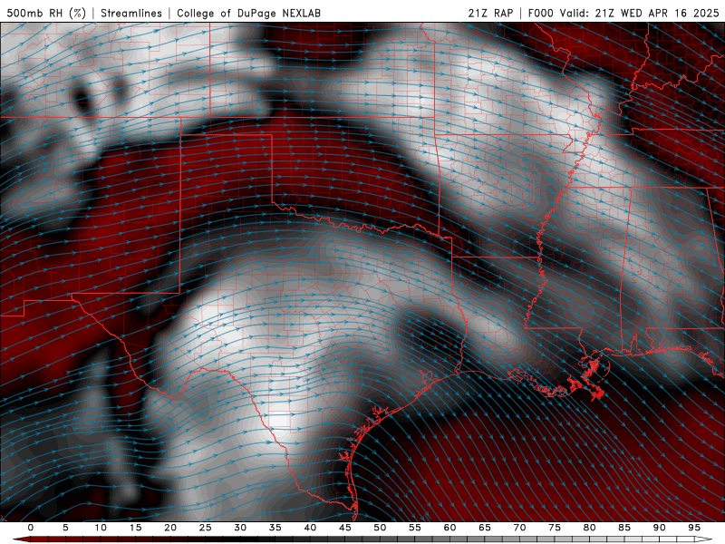Select the '85' tick label on scale

624,528
